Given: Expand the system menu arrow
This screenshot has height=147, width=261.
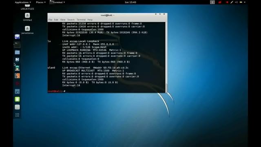Looking at the screenshot, I should tap(245, 2).
